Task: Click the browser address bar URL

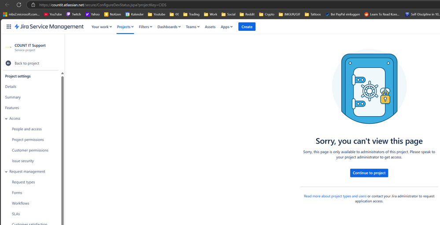Action: pos(103,5)
